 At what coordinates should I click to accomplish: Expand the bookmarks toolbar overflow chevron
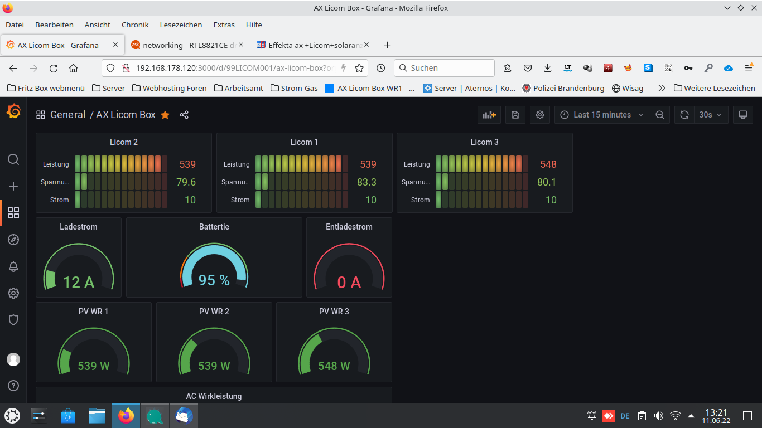click(662, 88)
